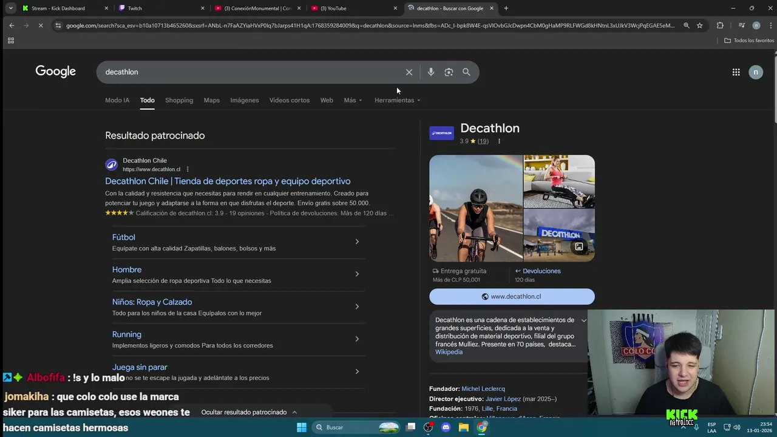Bookmark this page with the star
Screen dimensions: 777x437
(700, 25)
